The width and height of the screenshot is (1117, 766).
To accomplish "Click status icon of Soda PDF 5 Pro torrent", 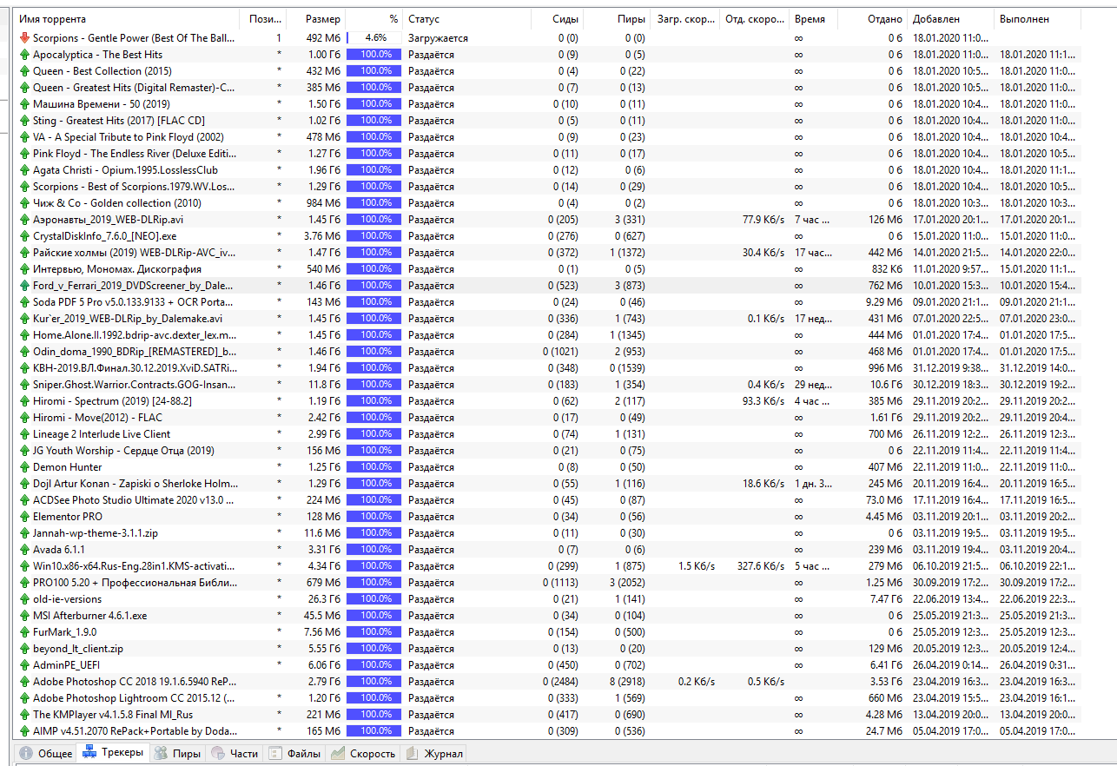I will [24, 302].
